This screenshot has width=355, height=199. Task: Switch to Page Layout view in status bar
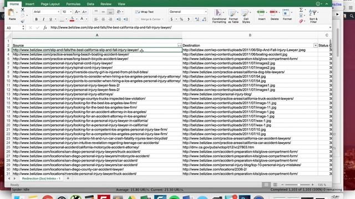(275, 185)
